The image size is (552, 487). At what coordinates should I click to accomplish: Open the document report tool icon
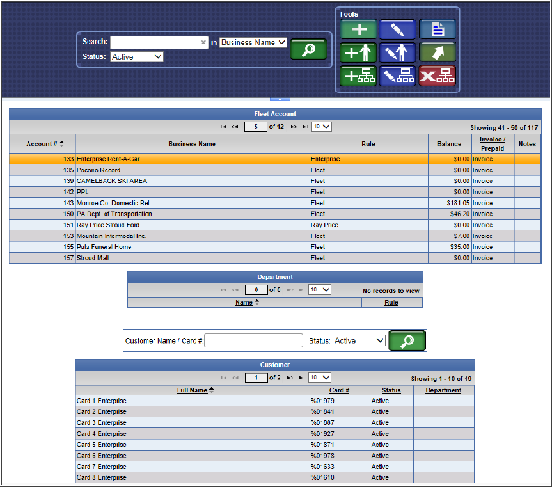(437, 29)
